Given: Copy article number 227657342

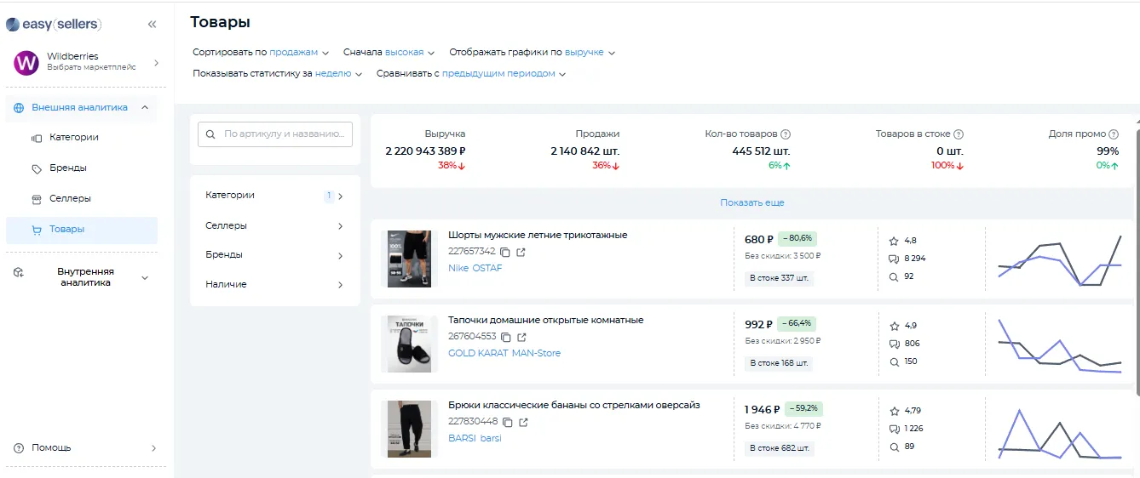Looking at the screenshot, I should [x=505, y=252].
